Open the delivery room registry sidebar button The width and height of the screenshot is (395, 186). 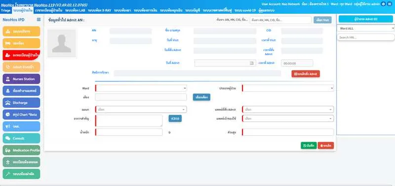coord(21,162)
